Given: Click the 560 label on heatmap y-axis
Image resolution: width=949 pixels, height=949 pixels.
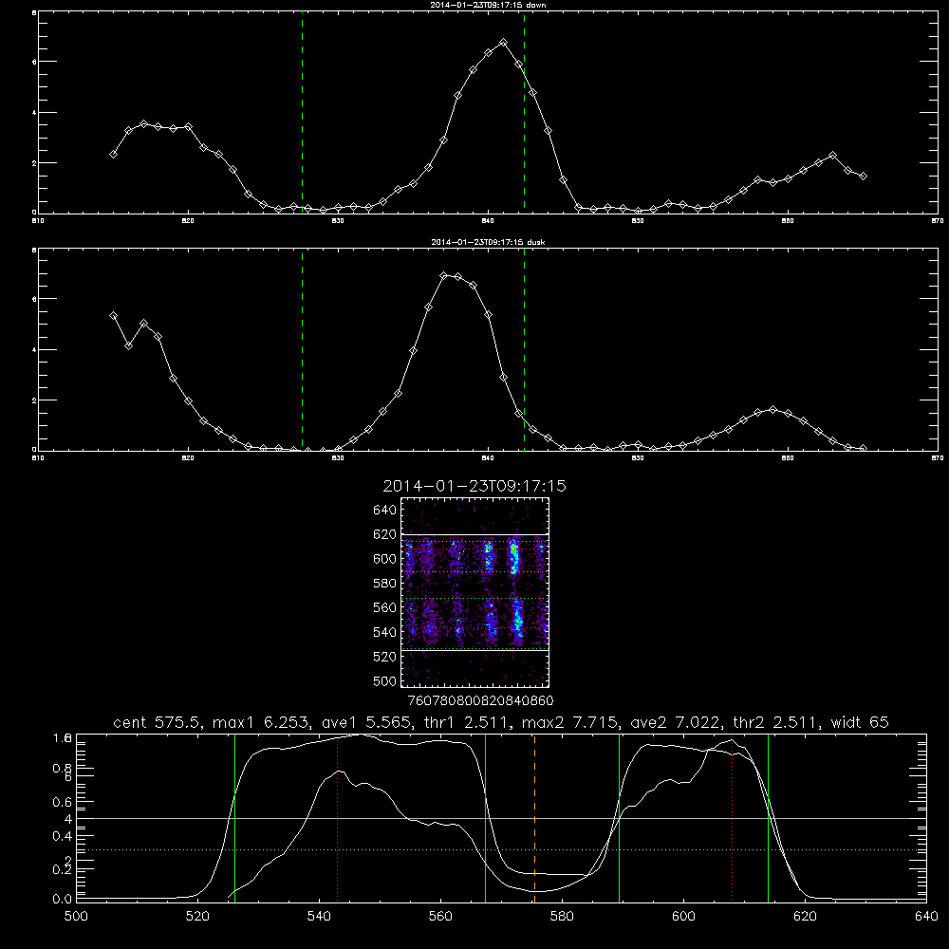Looking at the screenshot, I should 385,607.
